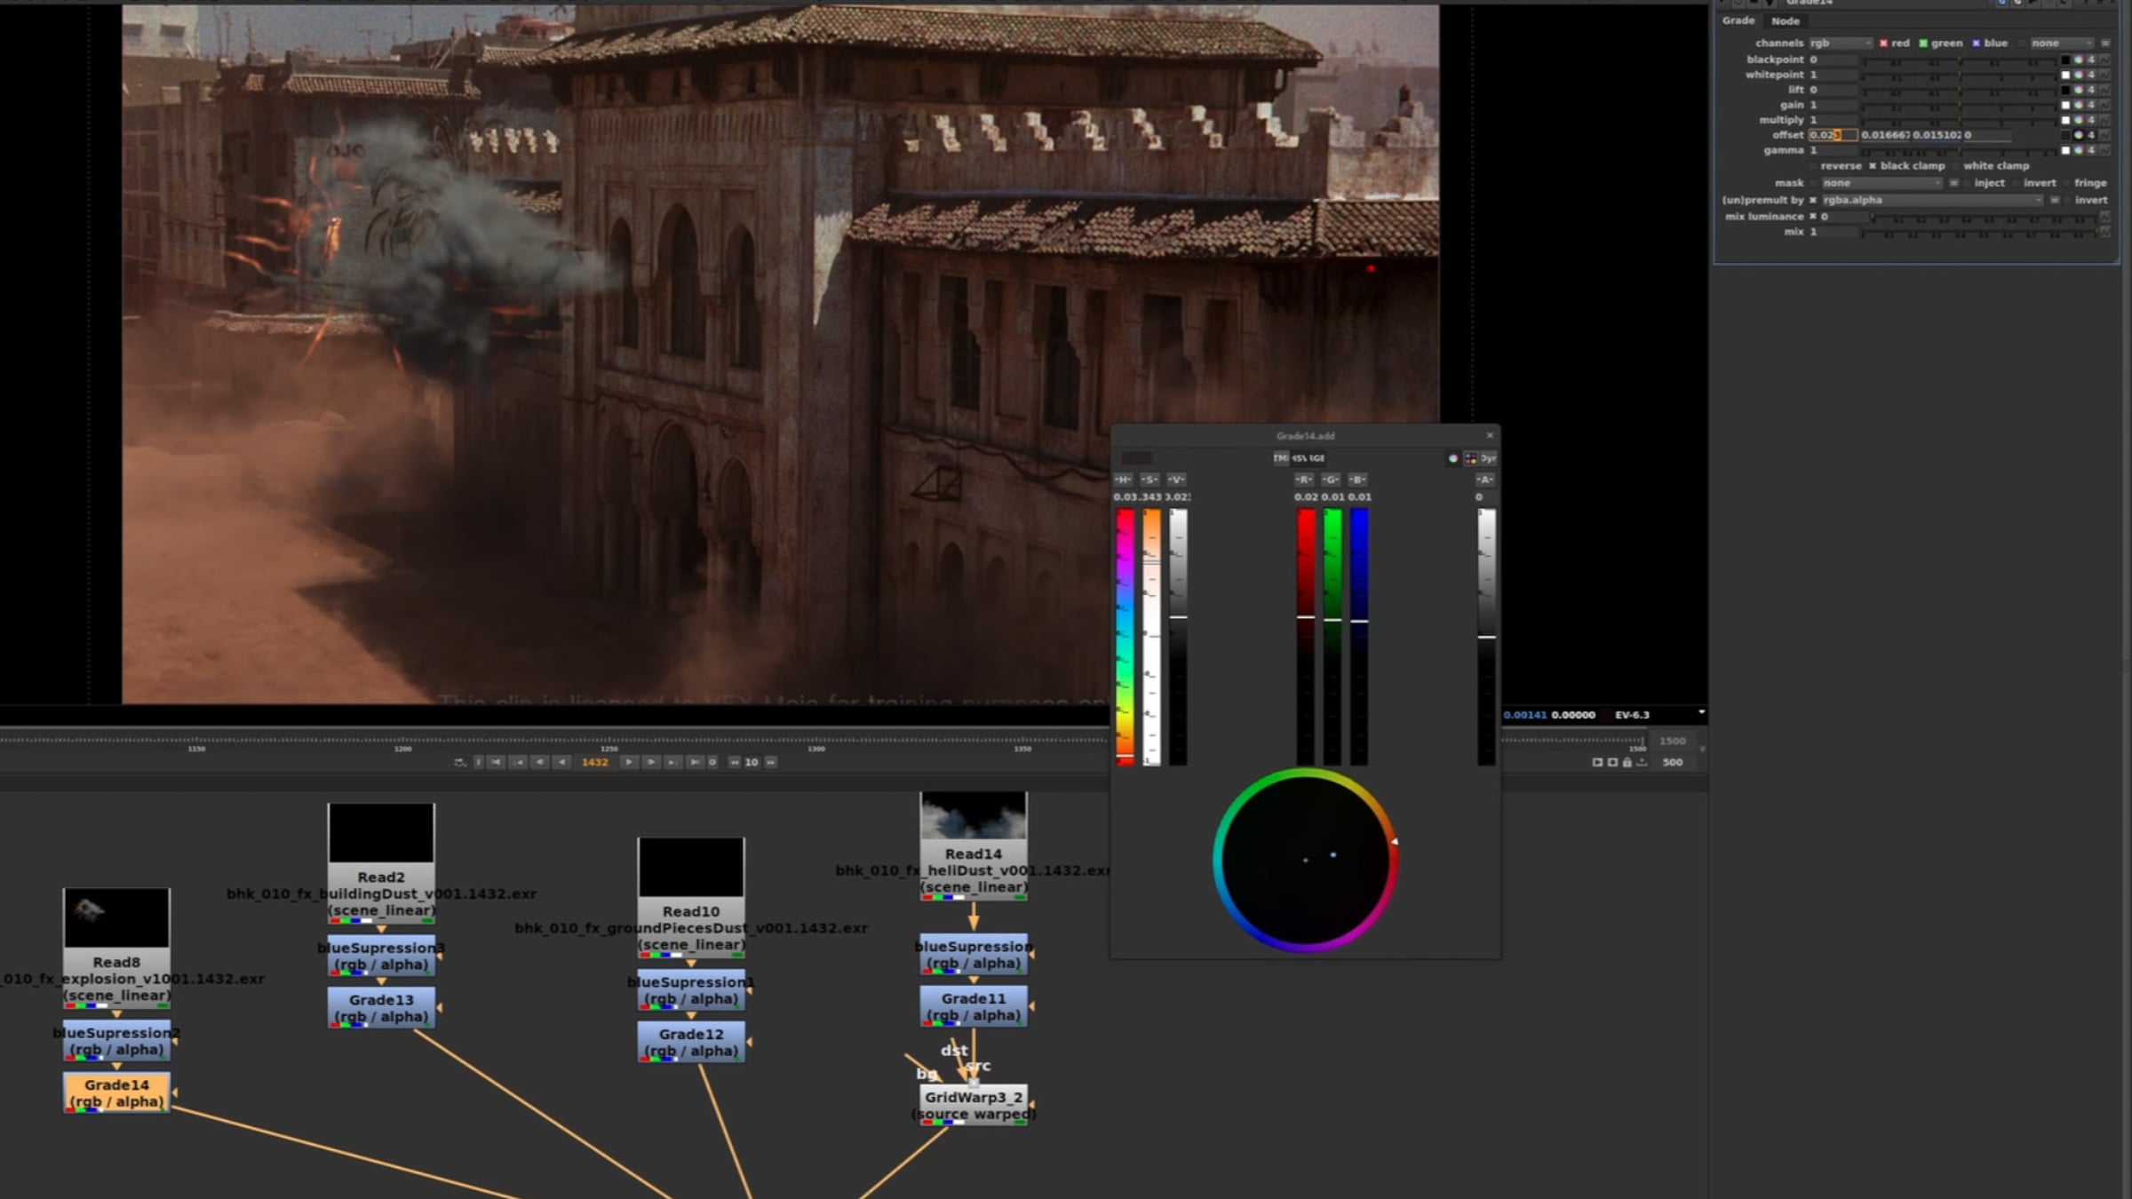Select the Grade tab
Image resolution: width=2132 pixels, height=1199 pixels.
(1738, 20)
